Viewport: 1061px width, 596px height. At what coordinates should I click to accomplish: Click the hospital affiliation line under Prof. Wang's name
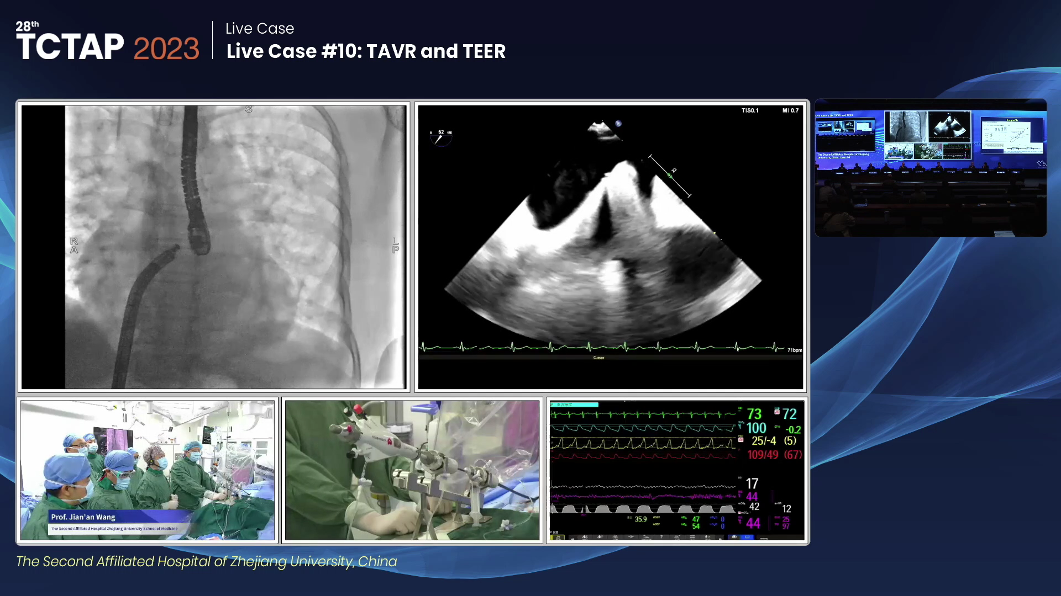(x=114, y=529)
